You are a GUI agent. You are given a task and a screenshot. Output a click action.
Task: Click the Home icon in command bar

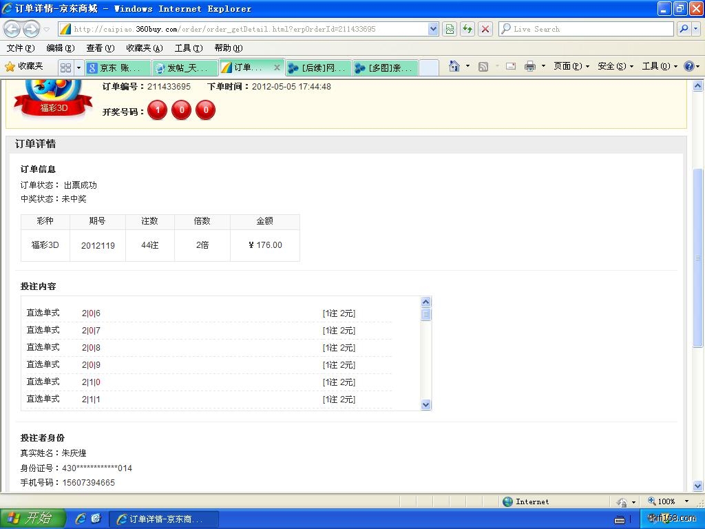point(454,66)
